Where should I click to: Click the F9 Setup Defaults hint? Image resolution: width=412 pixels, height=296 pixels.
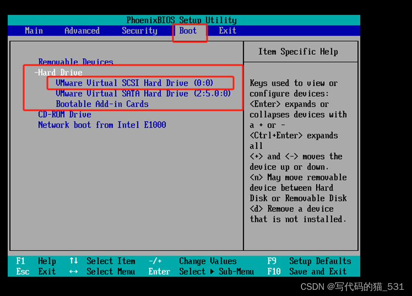pyautogui.click(x=309, y=261)
